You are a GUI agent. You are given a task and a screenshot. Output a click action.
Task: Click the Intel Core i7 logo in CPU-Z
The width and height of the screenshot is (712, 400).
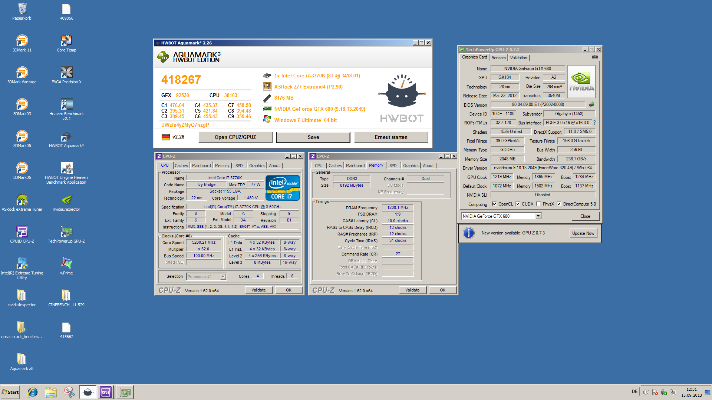coord(283,188)
